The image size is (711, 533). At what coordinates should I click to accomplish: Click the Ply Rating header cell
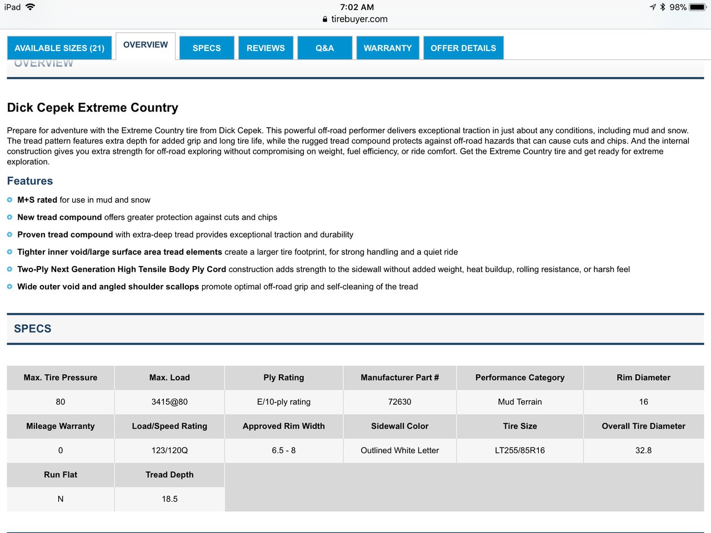[284, 378]
